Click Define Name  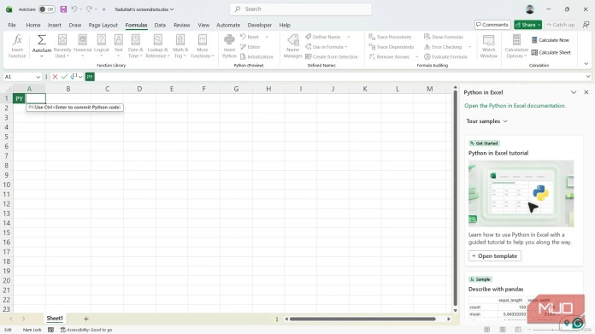pos(322,37)
